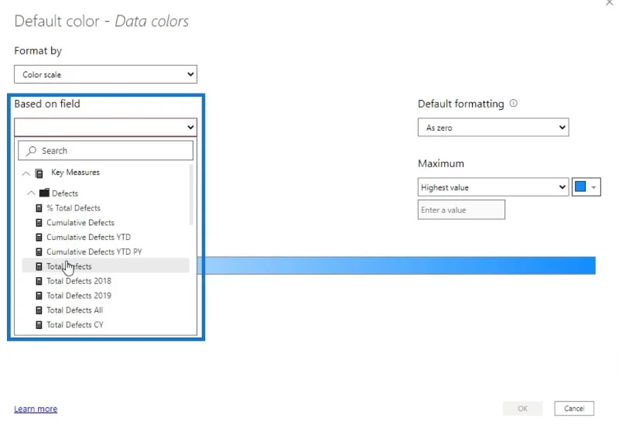
Task: Click the Search field in the field list
Action: (105, 150)
